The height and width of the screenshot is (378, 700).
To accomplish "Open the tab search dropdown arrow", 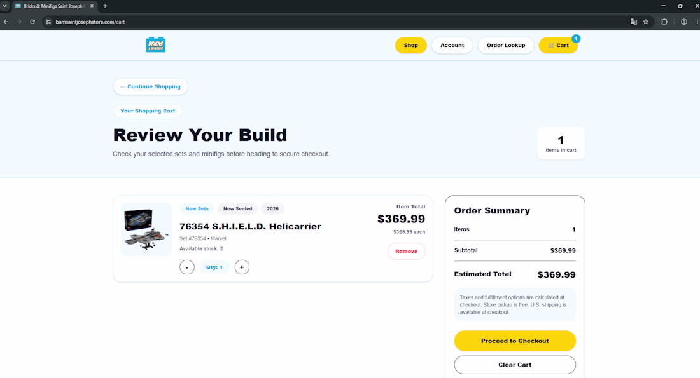I will pos(5,6).
